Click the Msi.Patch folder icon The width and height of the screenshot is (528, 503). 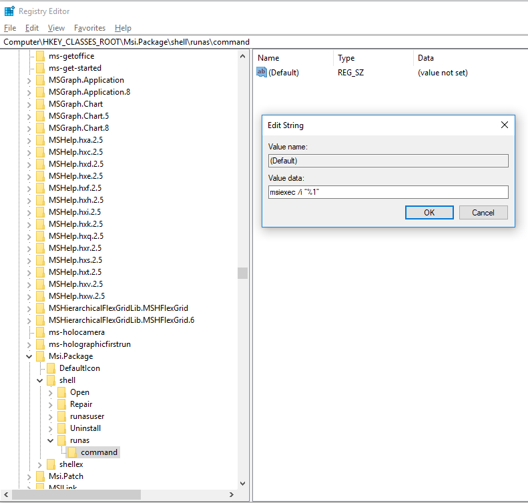pyautogui.click(x=41, y=476)
